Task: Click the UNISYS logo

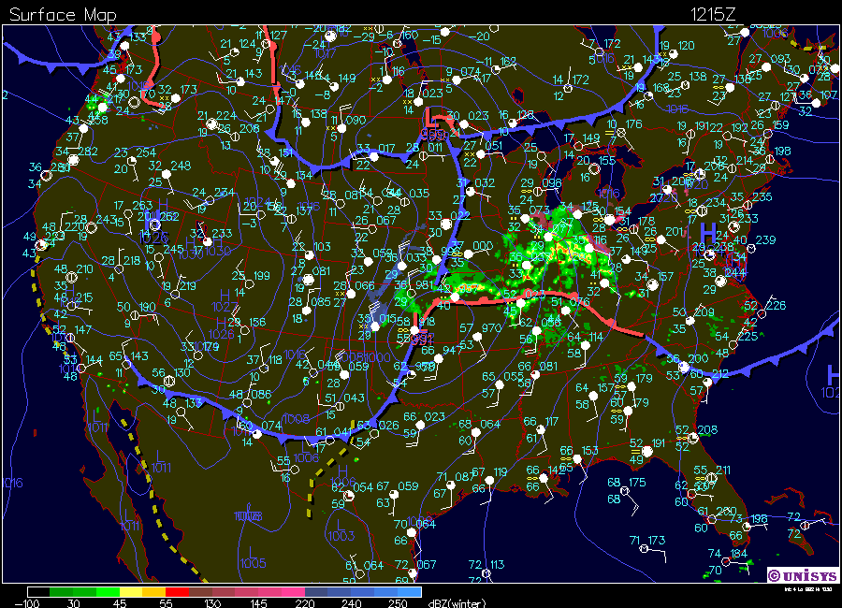Action: 801,574
